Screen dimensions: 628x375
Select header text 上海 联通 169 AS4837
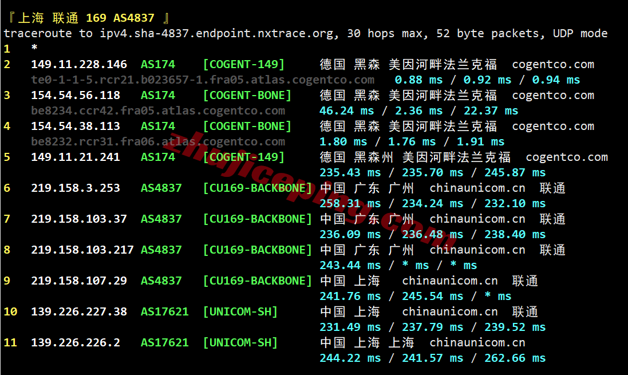pyautogui.click(x=86, y=18)
